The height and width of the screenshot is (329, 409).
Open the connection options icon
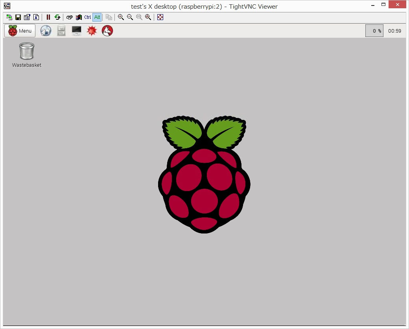click(x=27, y=17)
